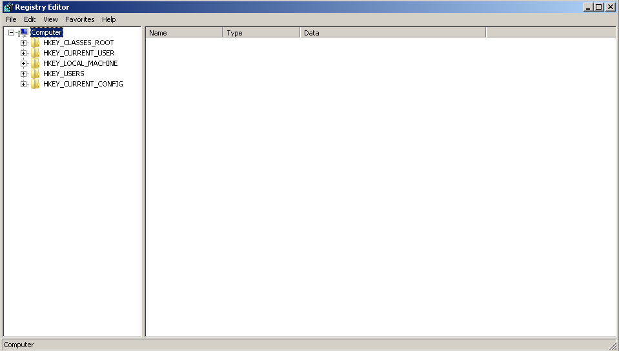Sort by the Type column header

[x=261, y=33]
